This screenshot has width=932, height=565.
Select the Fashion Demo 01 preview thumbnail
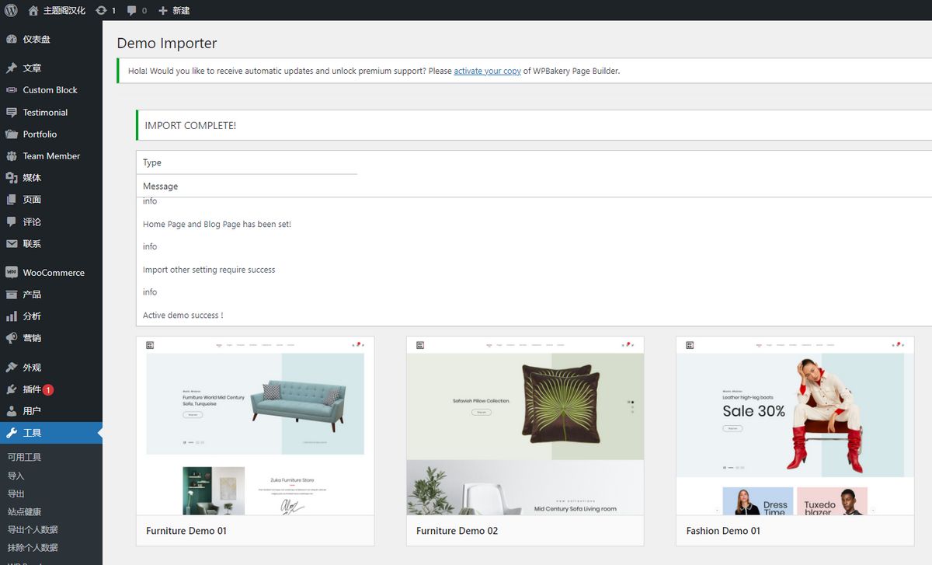[x=795, y=426]
